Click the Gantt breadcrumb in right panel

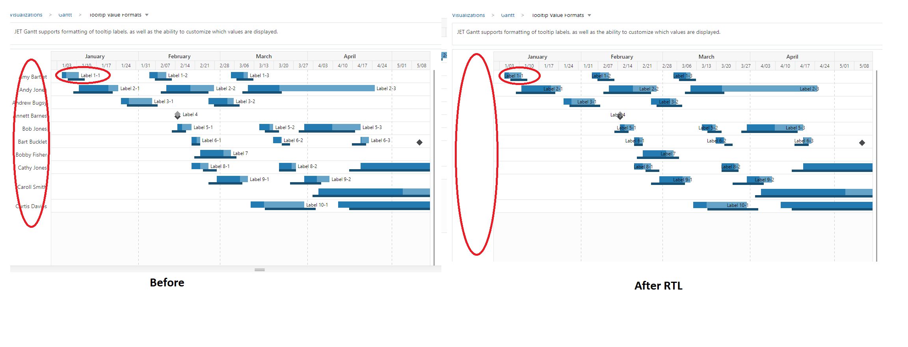508,15
